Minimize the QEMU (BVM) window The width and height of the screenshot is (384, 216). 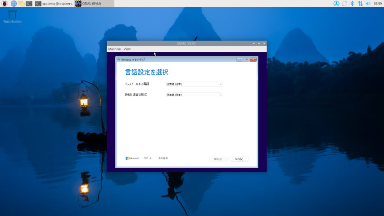pos(254,43)
